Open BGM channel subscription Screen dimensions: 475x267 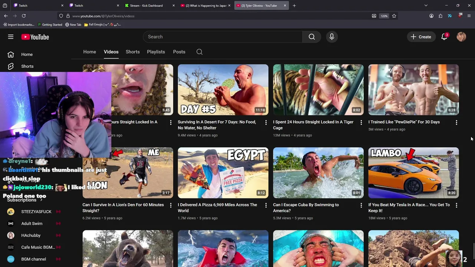click(x=33, y=259)
